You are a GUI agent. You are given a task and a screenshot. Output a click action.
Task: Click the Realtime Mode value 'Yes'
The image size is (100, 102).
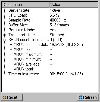point(53,30)
